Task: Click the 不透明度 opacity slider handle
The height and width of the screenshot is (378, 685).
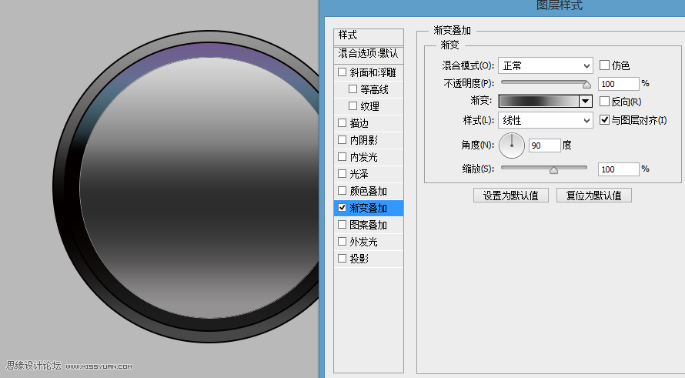Action: click(x=586, y=85)
